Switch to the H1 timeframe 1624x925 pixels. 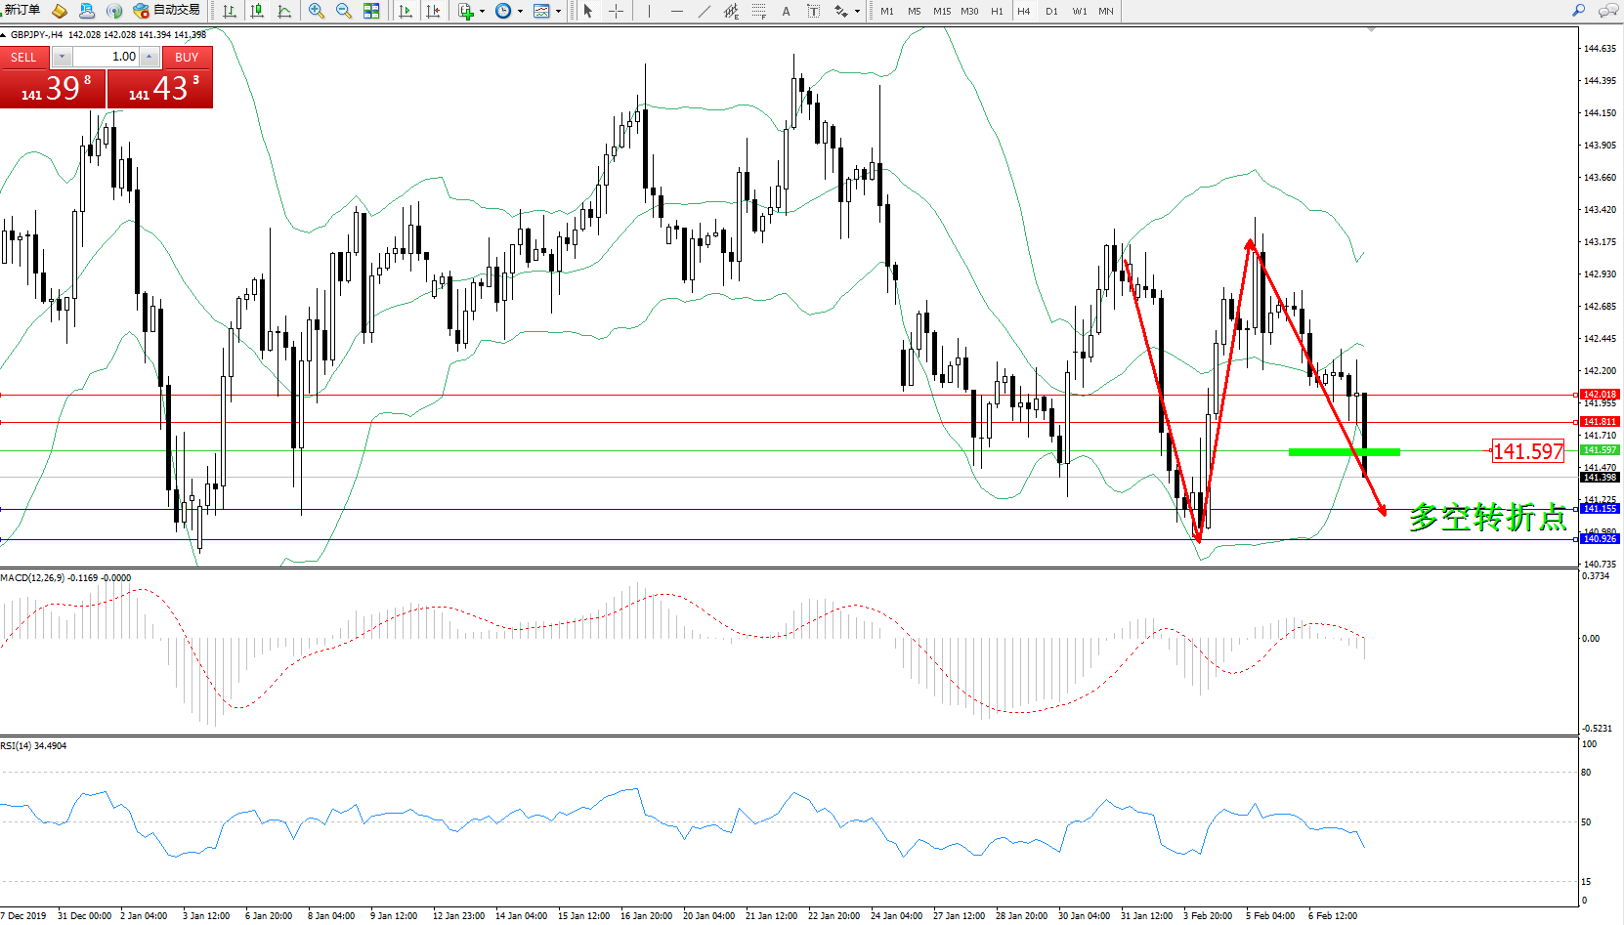[x=997, y=12]
